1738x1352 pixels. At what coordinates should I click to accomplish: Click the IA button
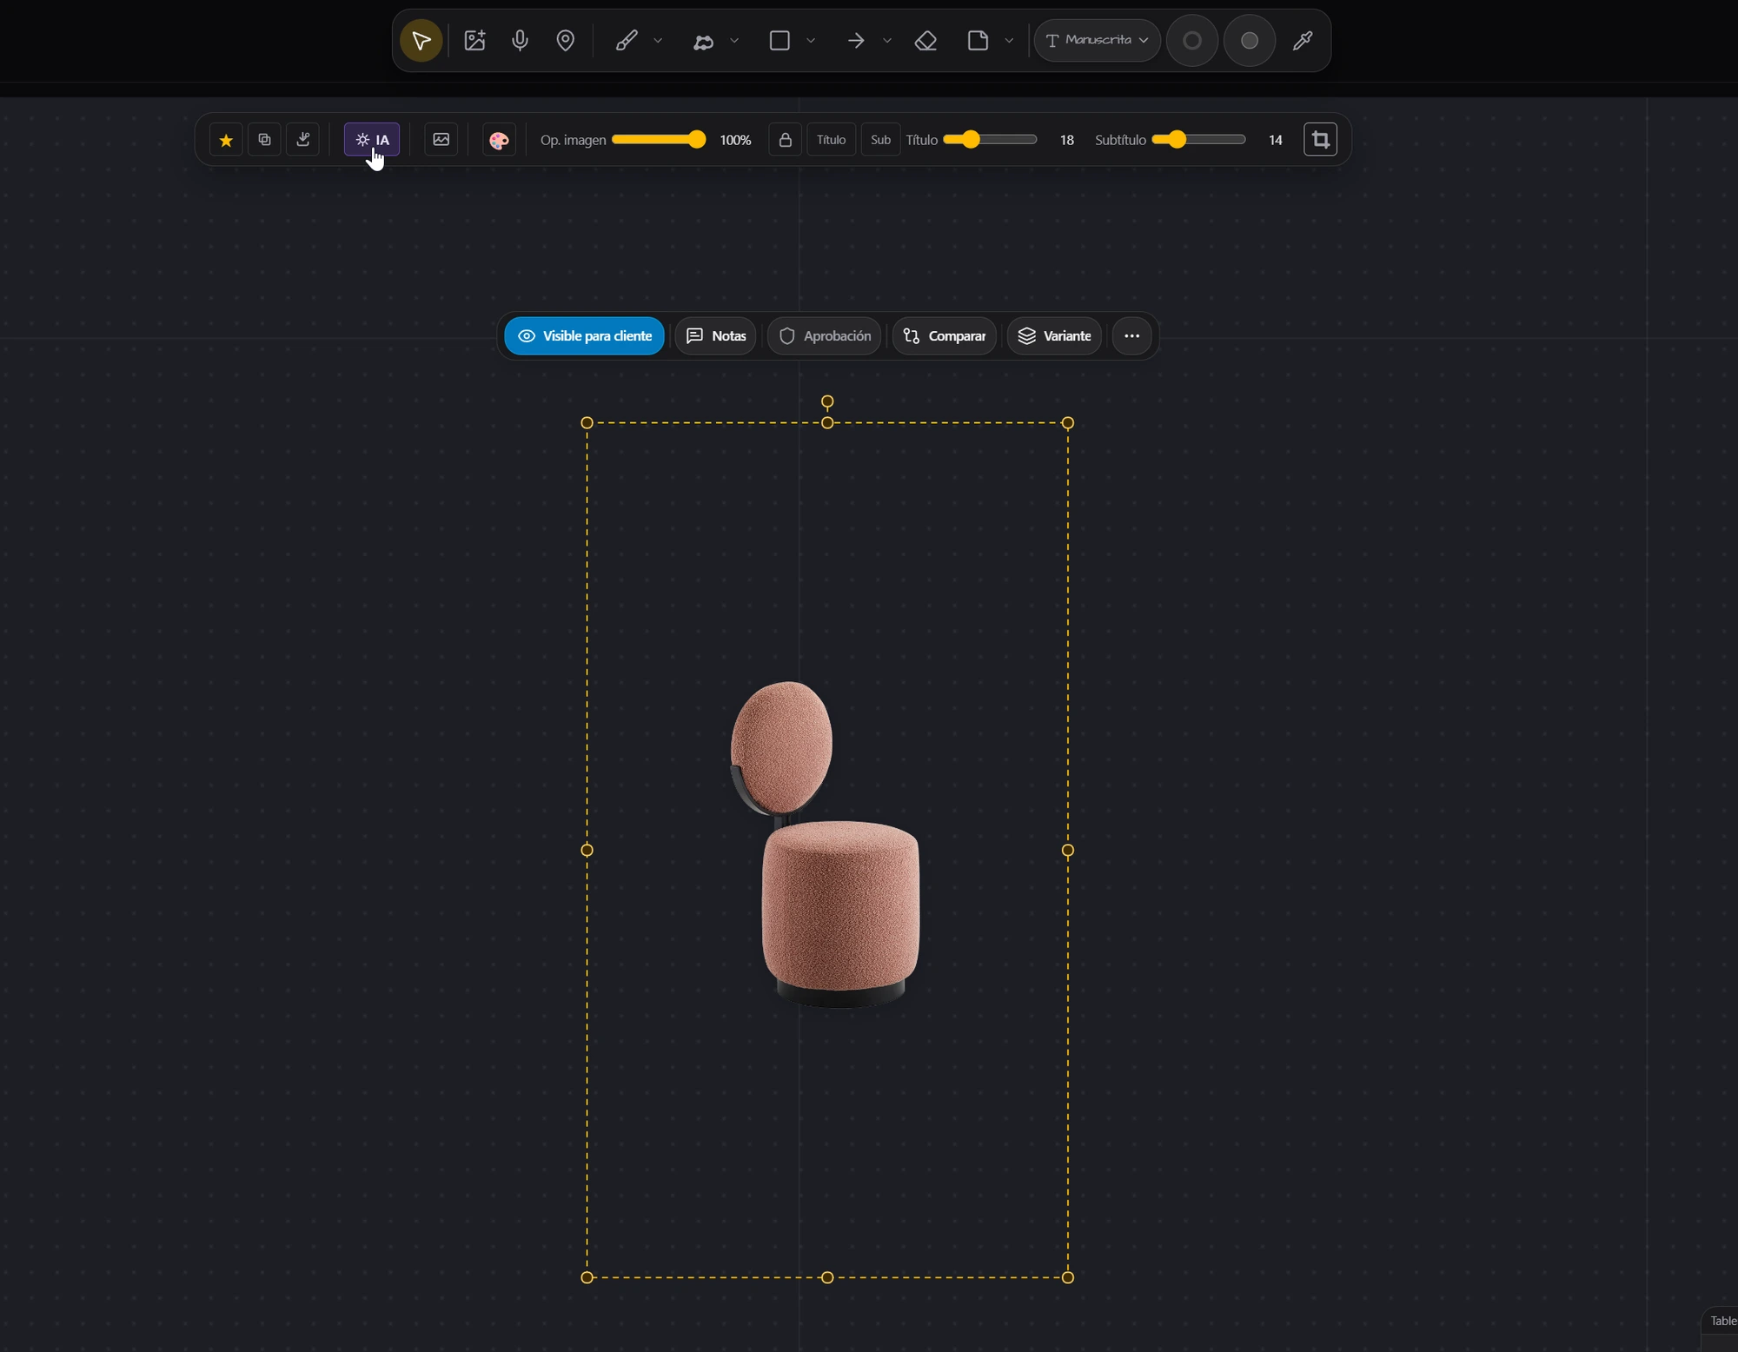point(372,140)
